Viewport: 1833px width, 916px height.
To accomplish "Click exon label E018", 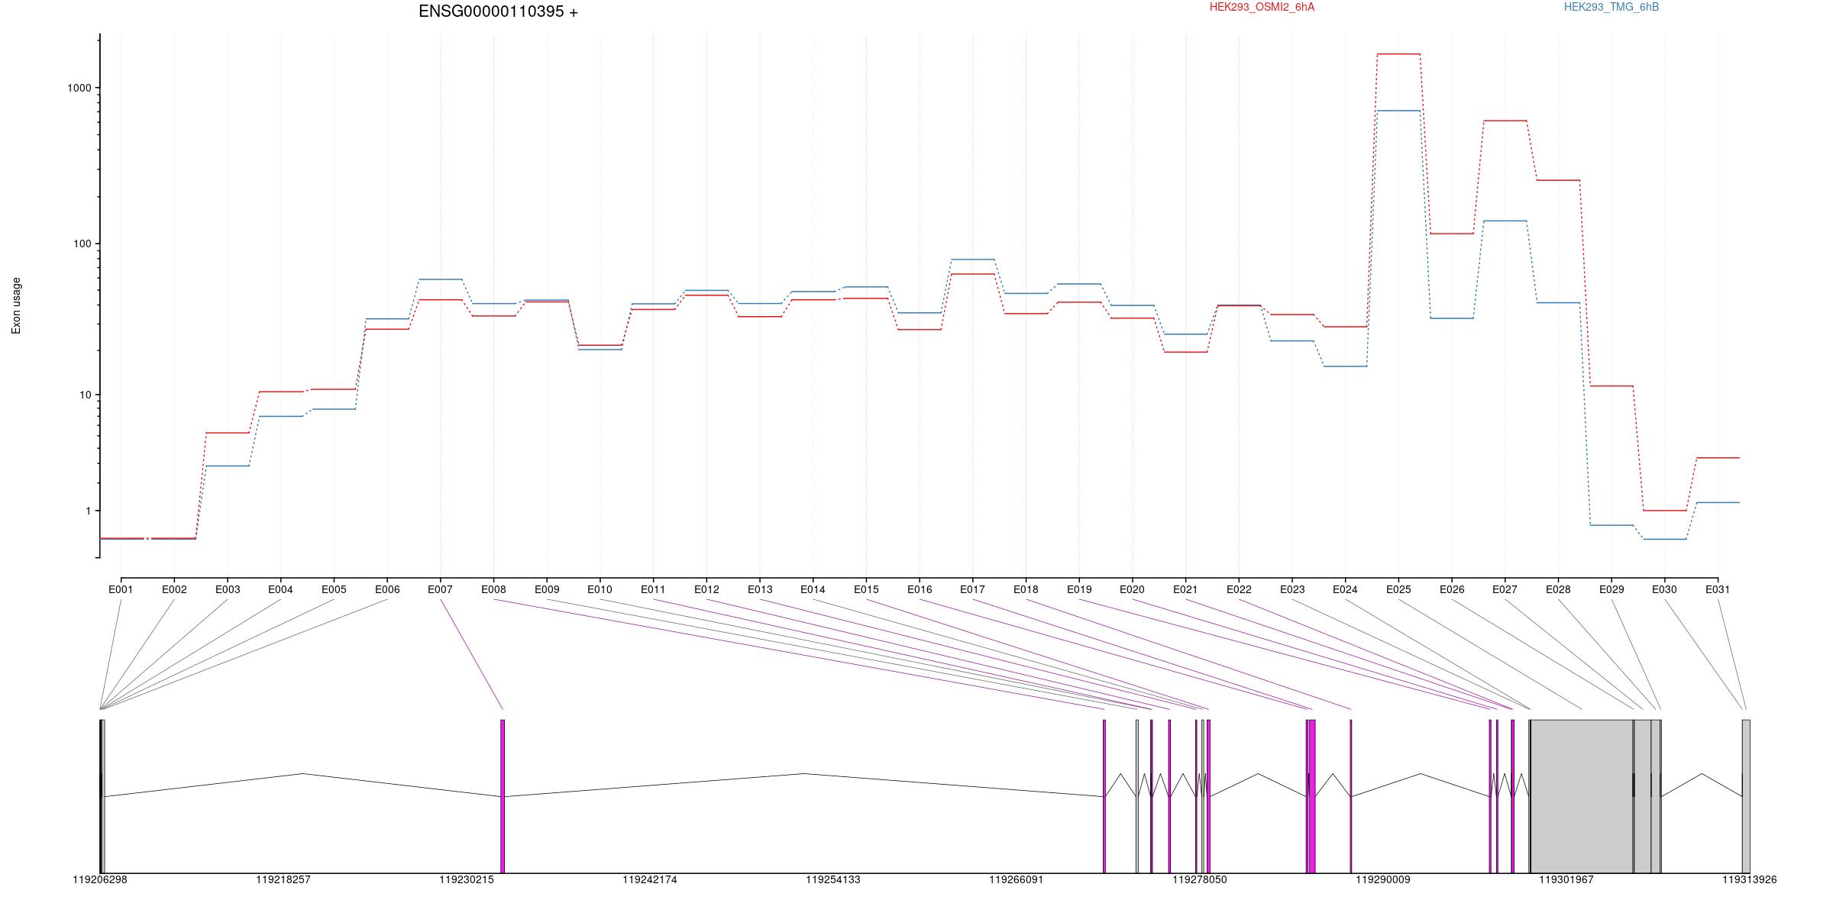I will [x=1026, y=589].
